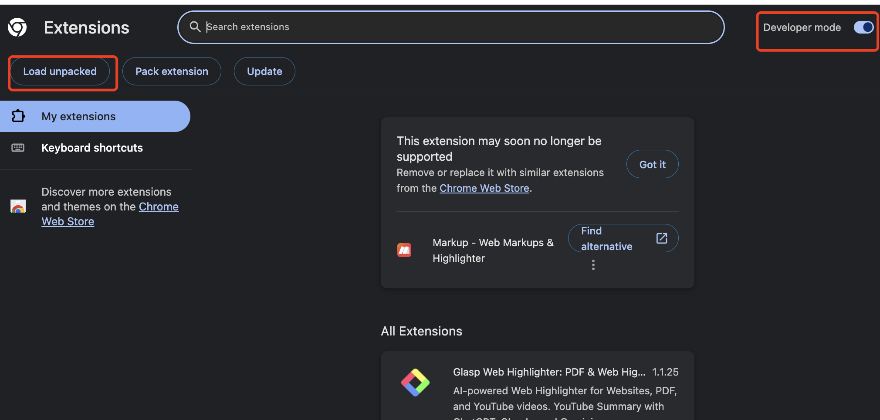The height and width of the screenshot is (420, 880).
Task: Click the Keyboard shortcuts keyboard icon
Action: tap(18, 148)
